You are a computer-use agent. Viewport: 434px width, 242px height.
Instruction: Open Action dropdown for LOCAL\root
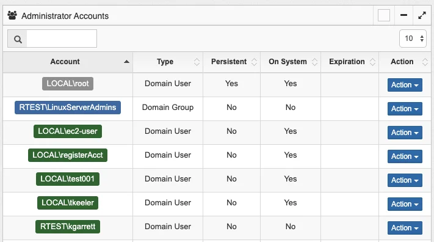405,85
